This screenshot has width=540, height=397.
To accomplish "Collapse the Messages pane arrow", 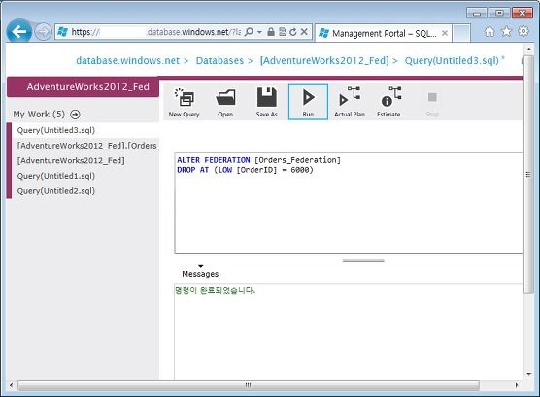I will pyautogui.click(x=201, y=266).
